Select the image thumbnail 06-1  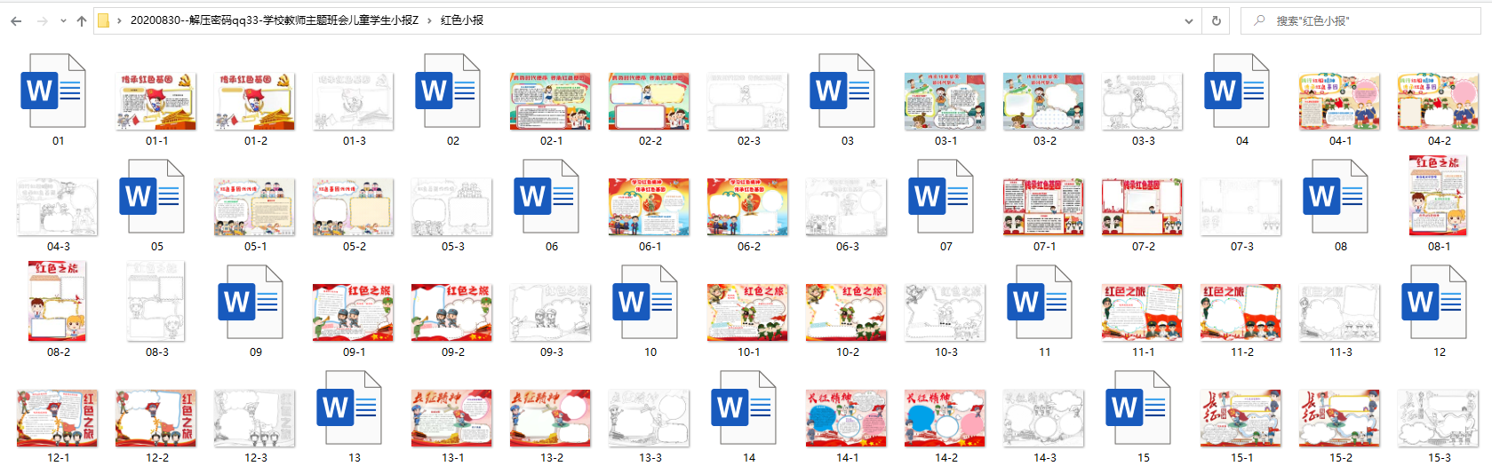pos(650,205)
